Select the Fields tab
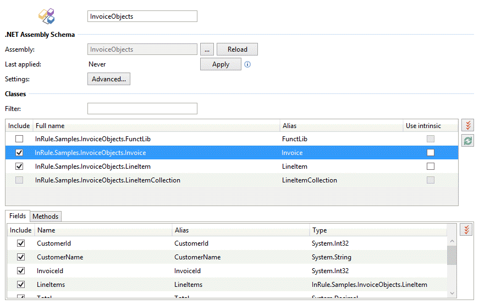Screen dimensions: 479x305 pos(18,217)
